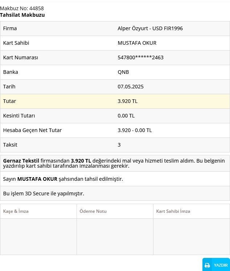Select the cardholder name MUSTAFA OKUR in table

point(137,43)
